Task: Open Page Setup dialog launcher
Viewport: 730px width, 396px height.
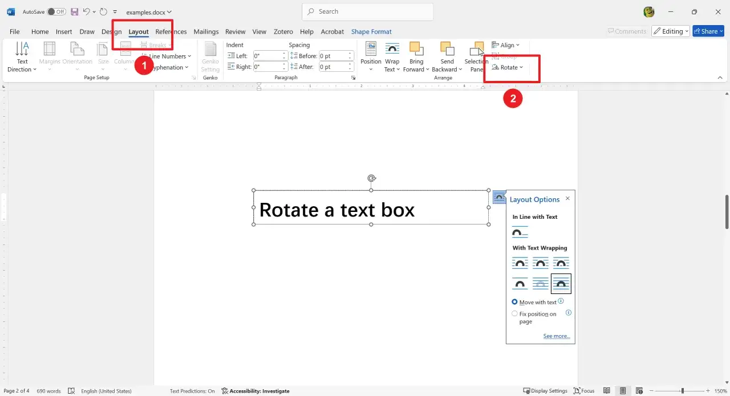Action: coord(194,77)
